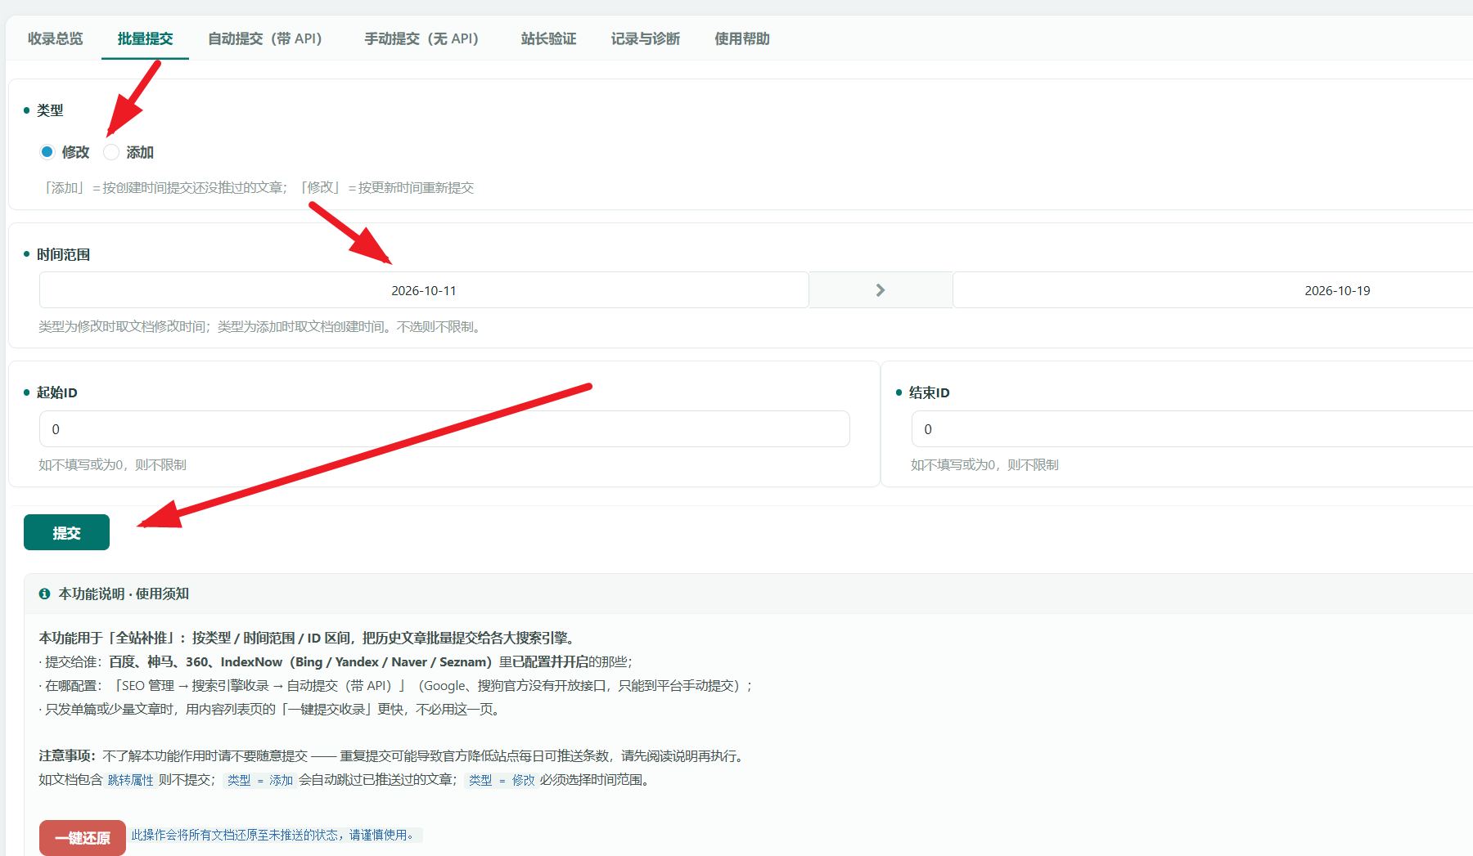The image size is (1473, 856).
Task: Open the 记录与诊断 tab
Action: (x=645, y=38)
